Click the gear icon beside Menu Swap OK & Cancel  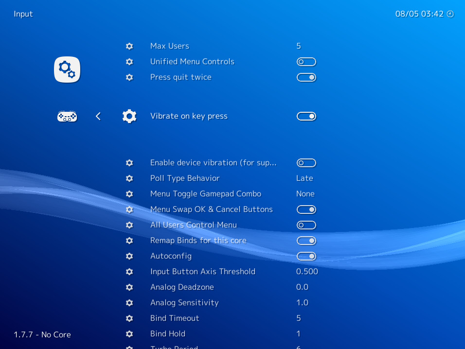click(129, 209)
